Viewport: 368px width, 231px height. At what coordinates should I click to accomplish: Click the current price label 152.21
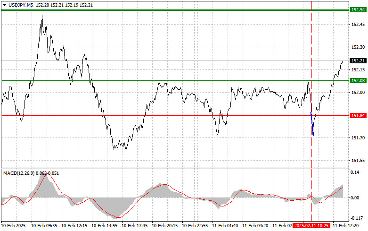click(x=358, y=61)
